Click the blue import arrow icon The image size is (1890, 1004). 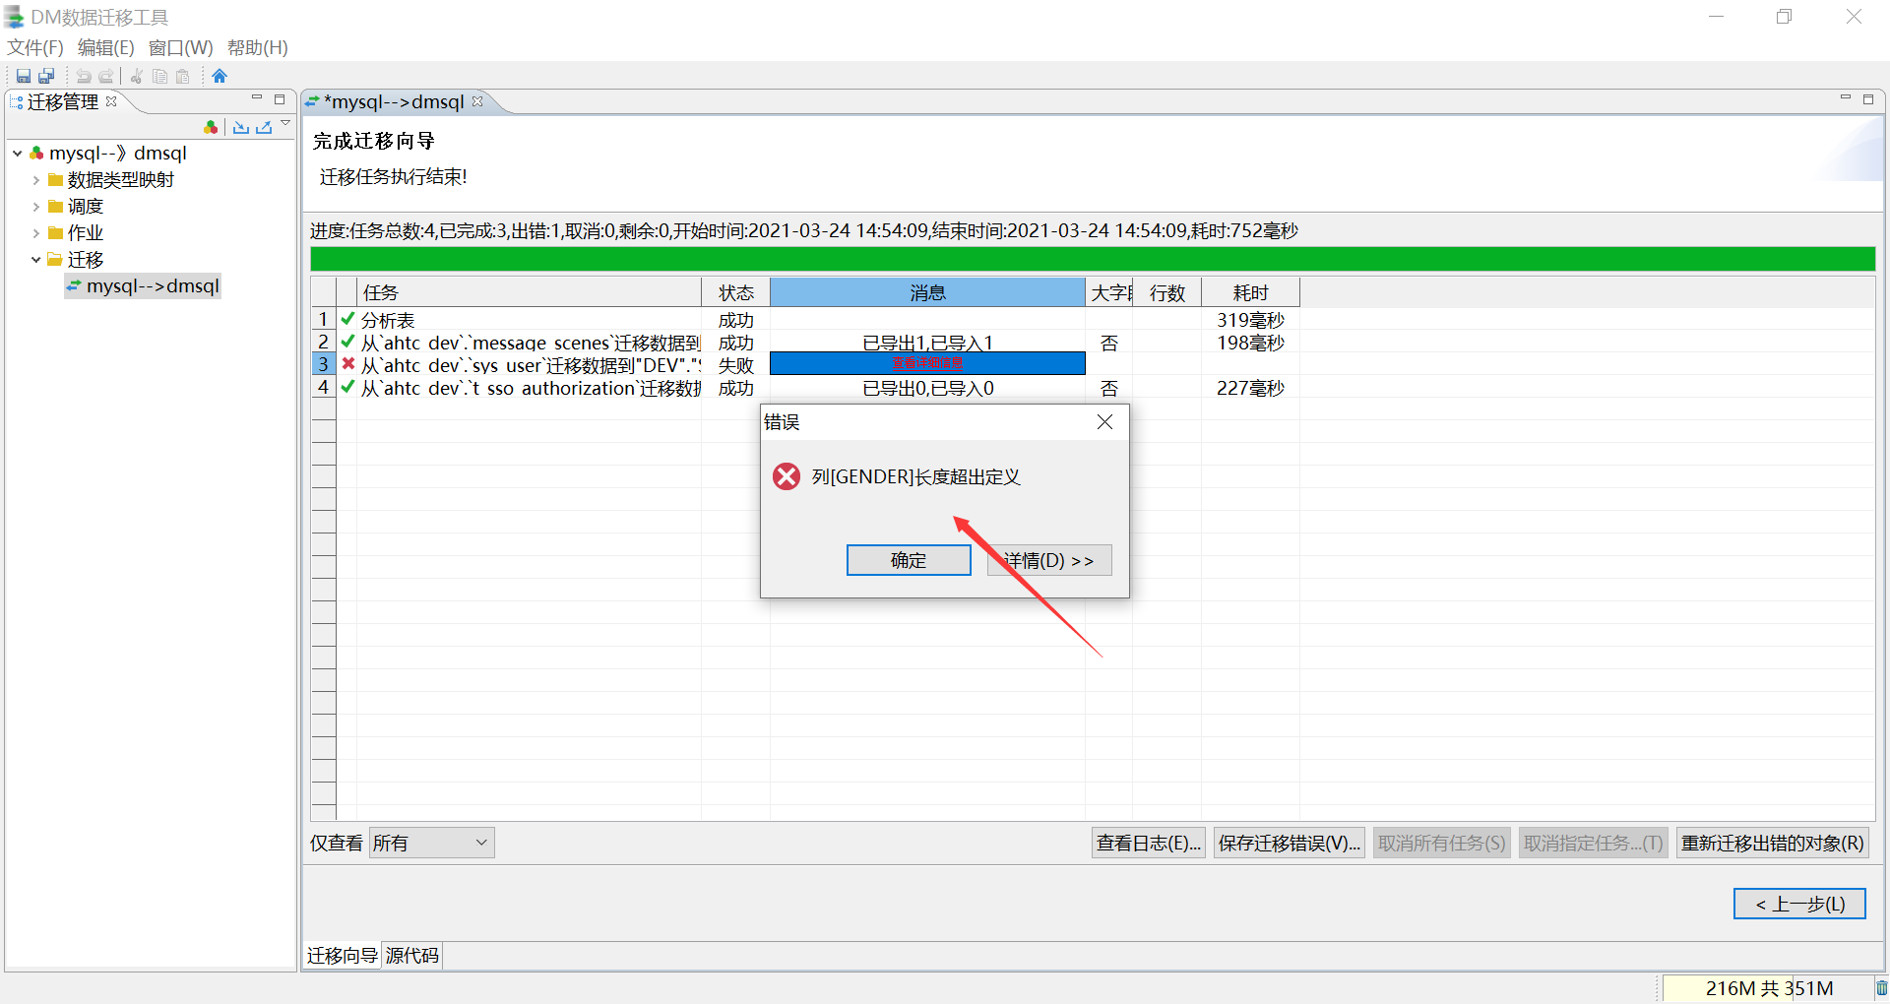241,127
